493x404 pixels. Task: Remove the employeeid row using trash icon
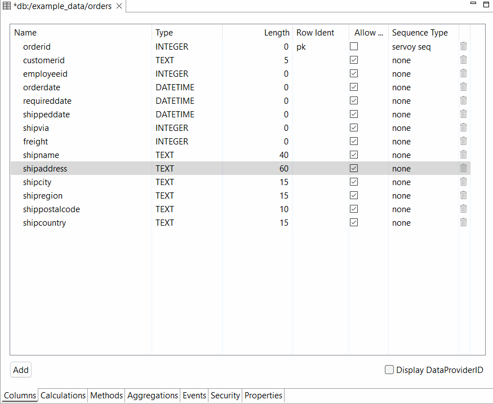coord(463,73)
